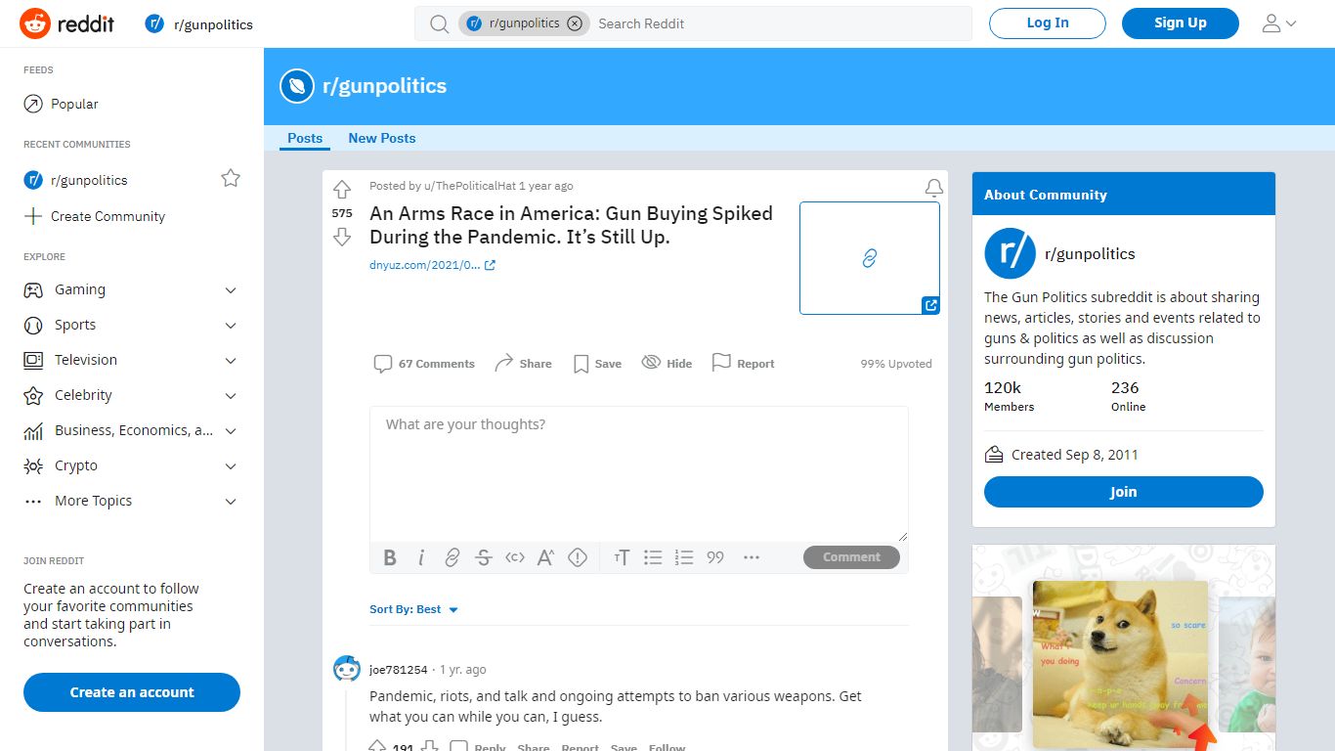This screenshot has width=1335, height=751.
Task: Open joe781254 user profile
Action: pos(399,670)
